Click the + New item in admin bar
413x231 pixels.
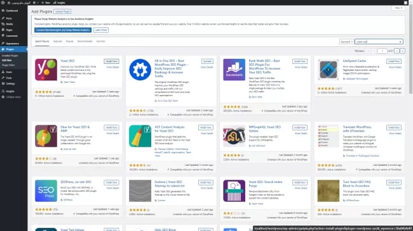tap(46, 3)
